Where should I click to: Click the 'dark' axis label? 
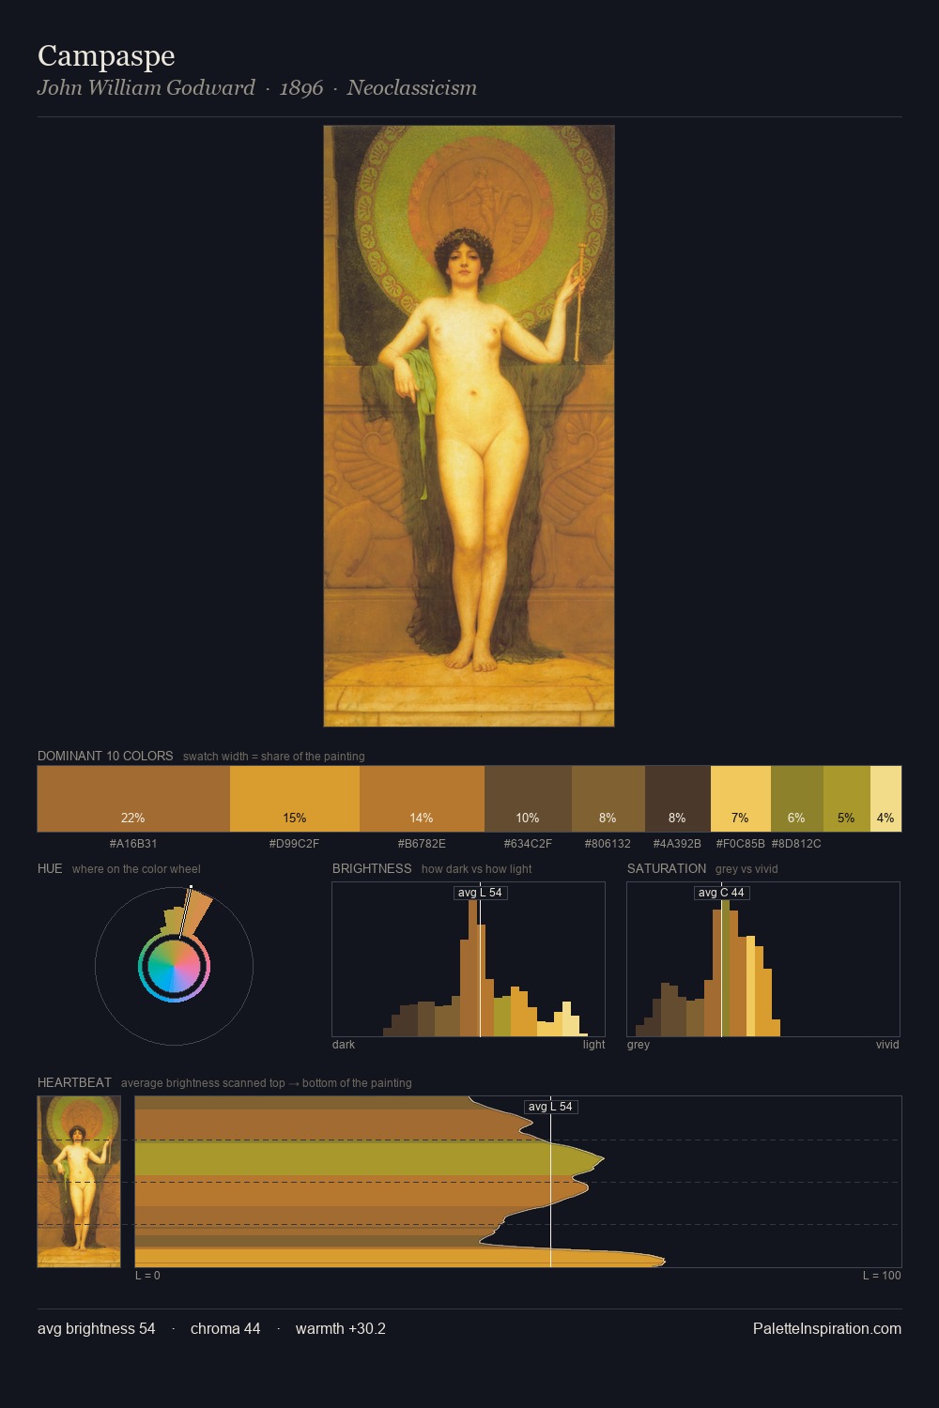point(344,1045)
